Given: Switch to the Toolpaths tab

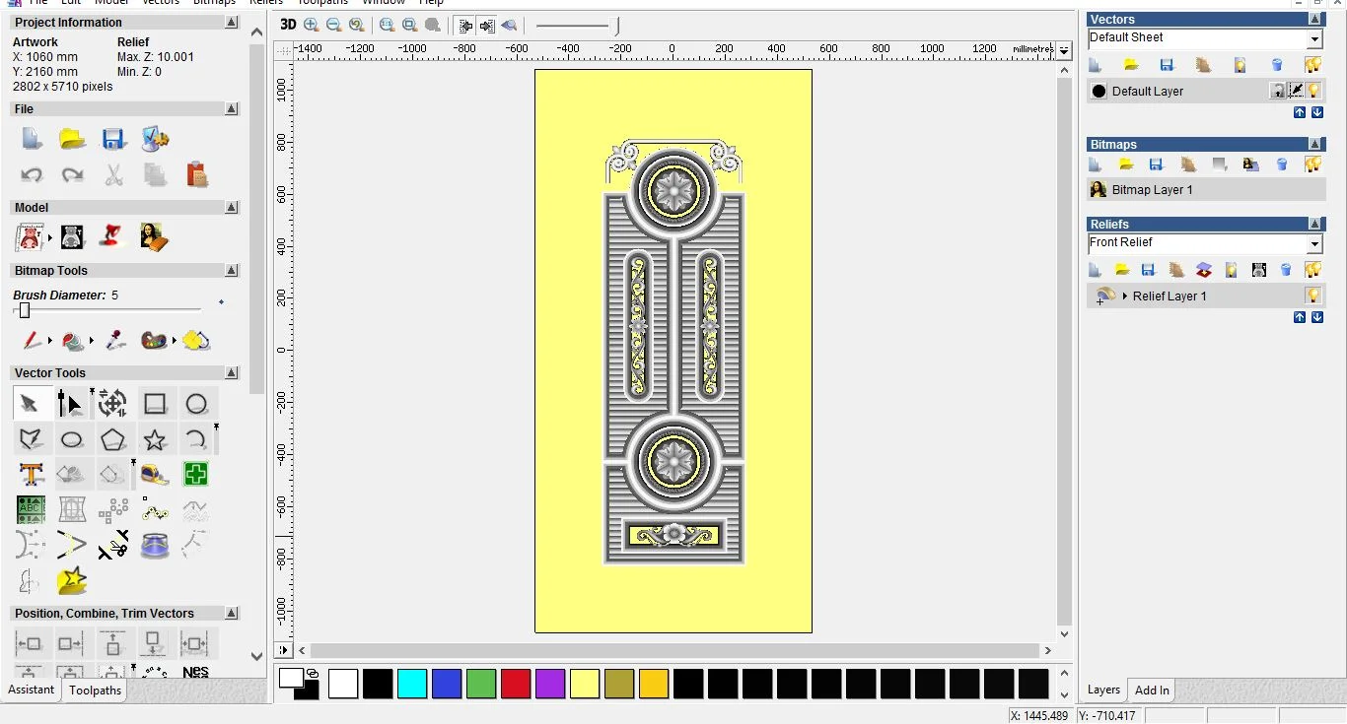Looking at the screenshot, I should [x=95, y=691].
